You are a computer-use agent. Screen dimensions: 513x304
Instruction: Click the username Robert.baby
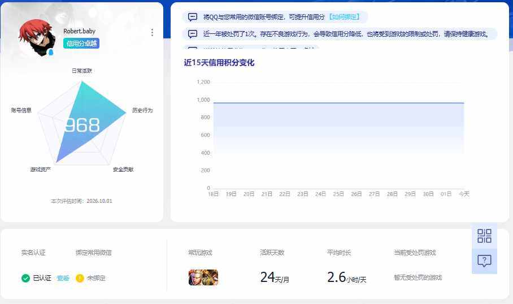[79, 31]
